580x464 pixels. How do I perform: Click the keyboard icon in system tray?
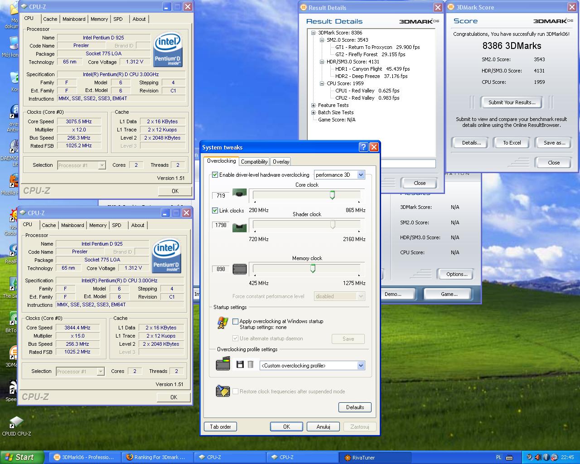click(x=510, y=457)
